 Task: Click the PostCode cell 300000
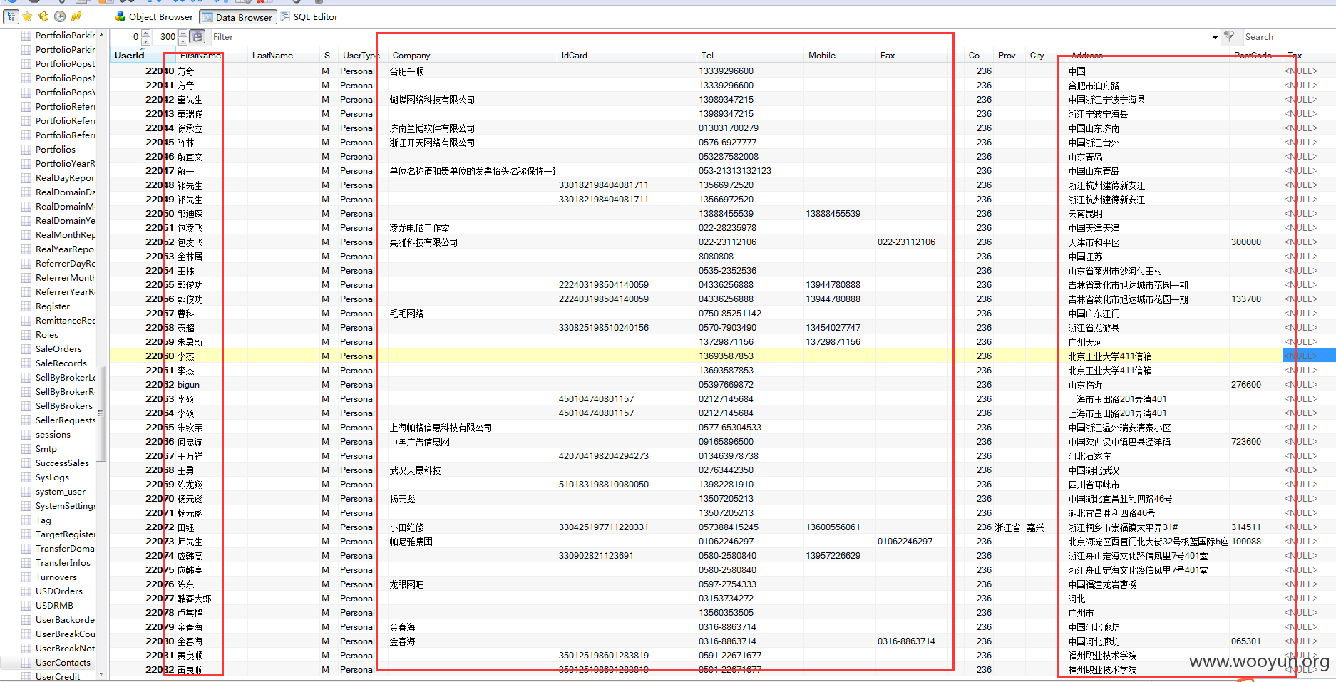click(x=1246, y=242)
